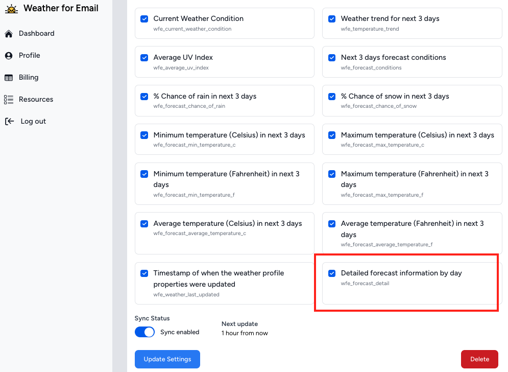
Task: Click the '1 hour from now' text
Action: click(x=245, y=333)
